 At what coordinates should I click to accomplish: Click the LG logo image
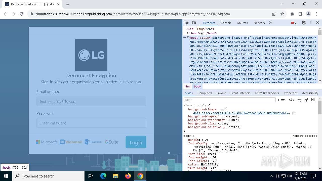point(91,55)
